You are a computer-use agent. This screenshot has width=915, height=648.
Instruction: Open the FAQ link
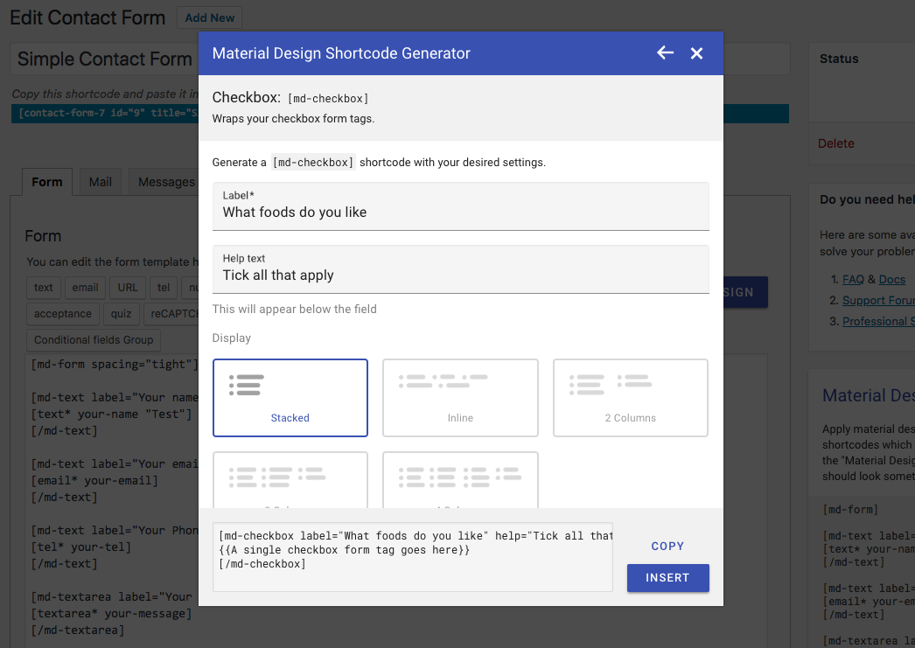[853, 279]
